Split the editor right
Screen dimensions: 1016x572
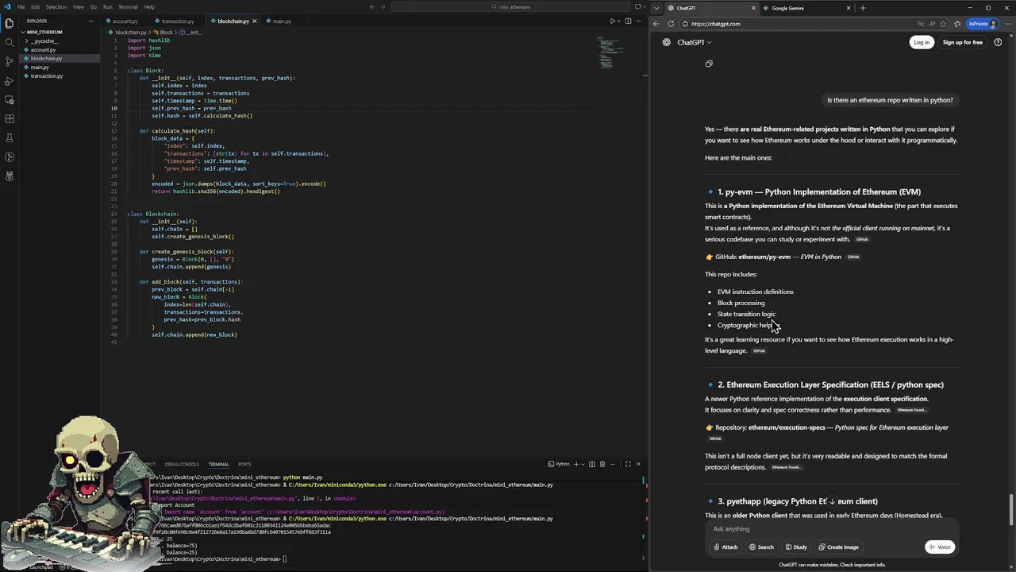click(x=628, y=21)
